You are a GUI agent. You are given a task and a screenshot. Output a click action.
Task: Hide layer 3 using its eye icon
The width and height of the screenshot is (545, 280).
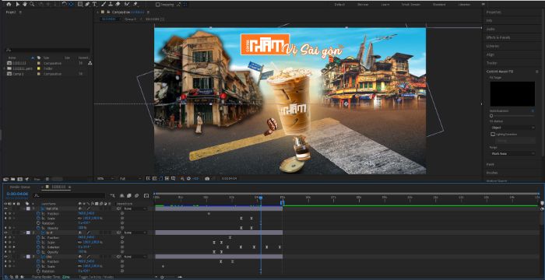5,257
